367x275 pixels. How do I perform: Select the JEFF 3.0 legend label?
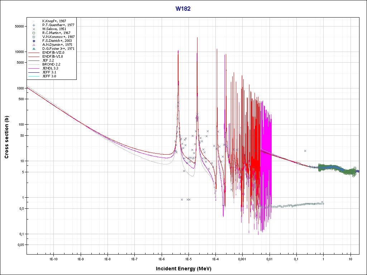pos(49,76)
